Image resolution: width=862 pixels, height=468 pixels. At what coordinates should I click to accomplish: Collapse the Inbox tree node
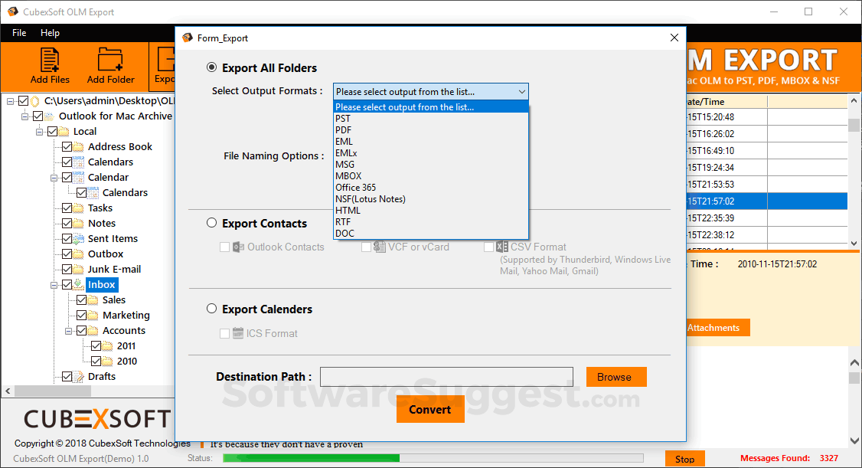pos(54,285)
